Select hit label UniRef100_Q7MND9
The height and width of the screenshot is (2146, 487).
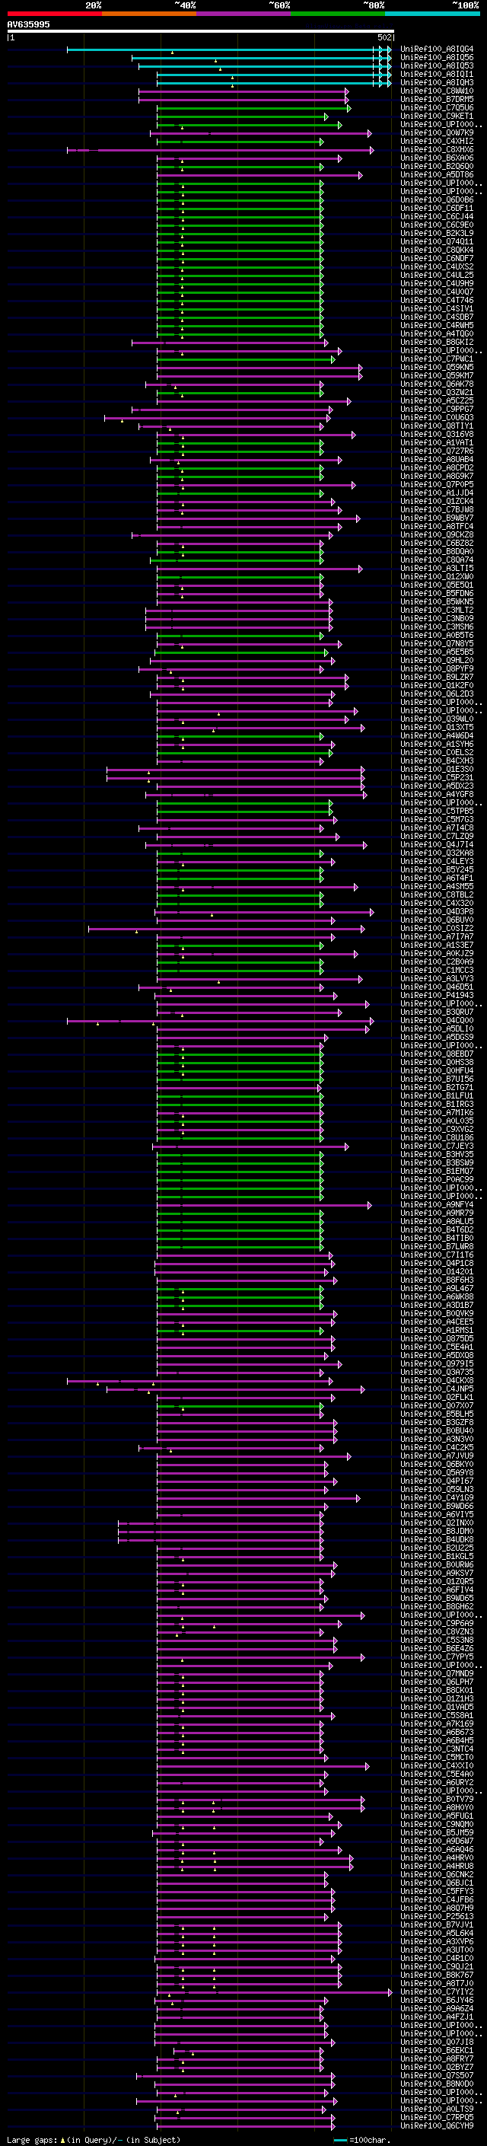pyautogui.click(x=437, y=1672)
